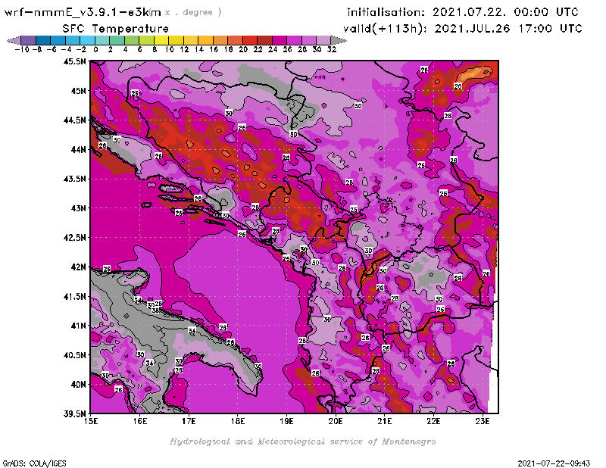Viewport: 606px width, 468px height.
Task: Click the '40N' latitude label
Action: tap(78, 385)
